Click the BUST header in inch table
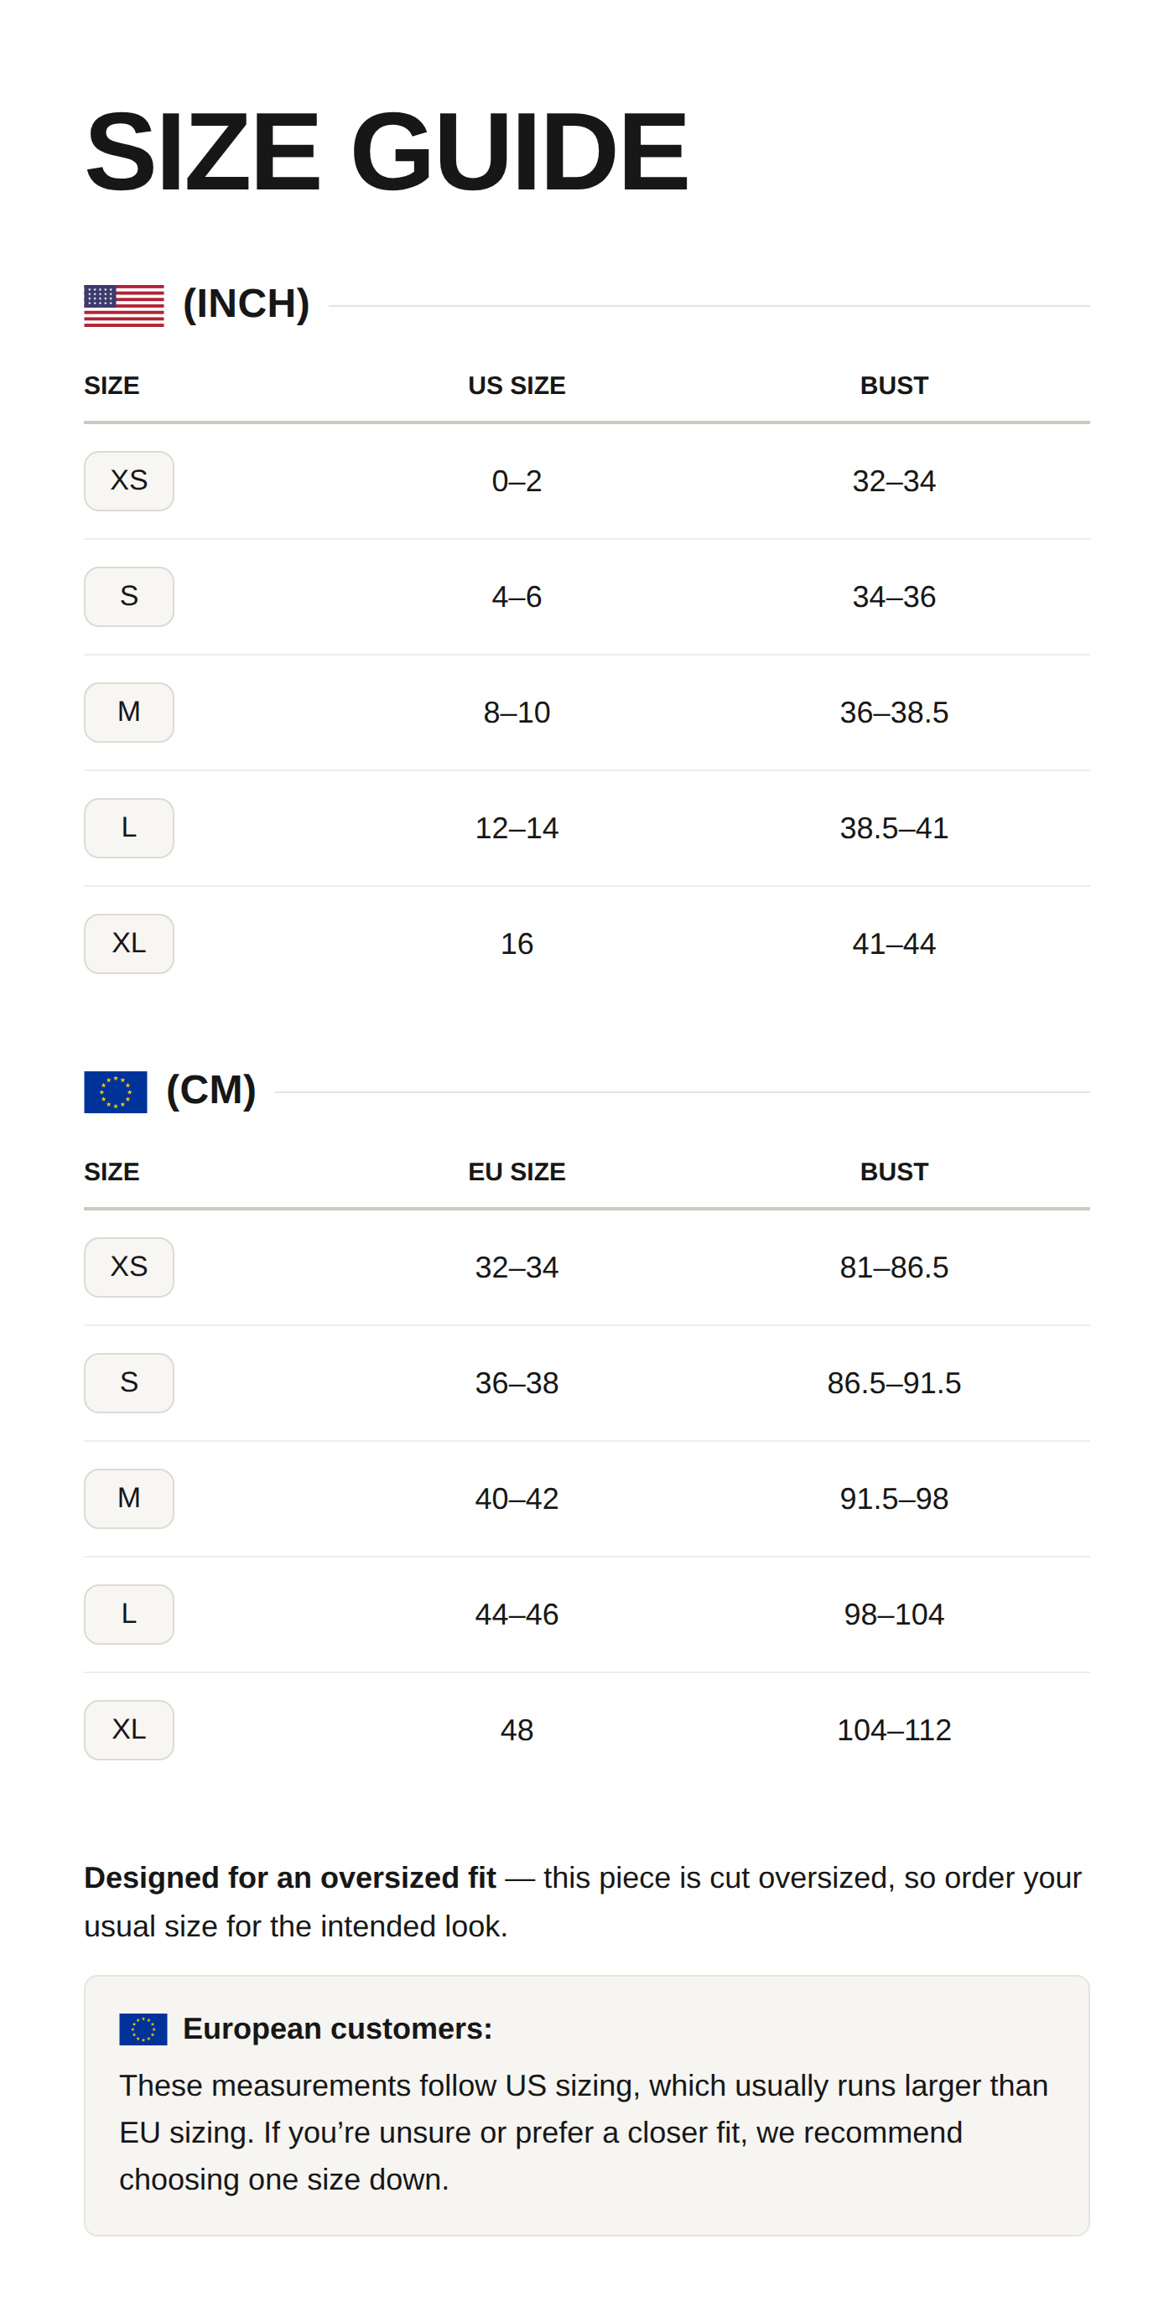The height and width of the screenshot is (2317, 1174). click(x=893, y=386)
